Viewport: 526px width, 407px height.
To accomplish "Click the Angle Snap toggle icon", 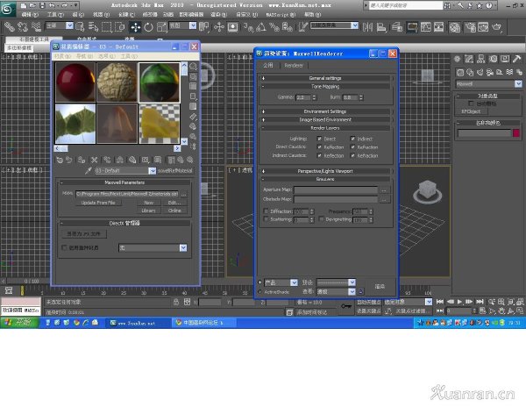I will (x=261, y=27).
